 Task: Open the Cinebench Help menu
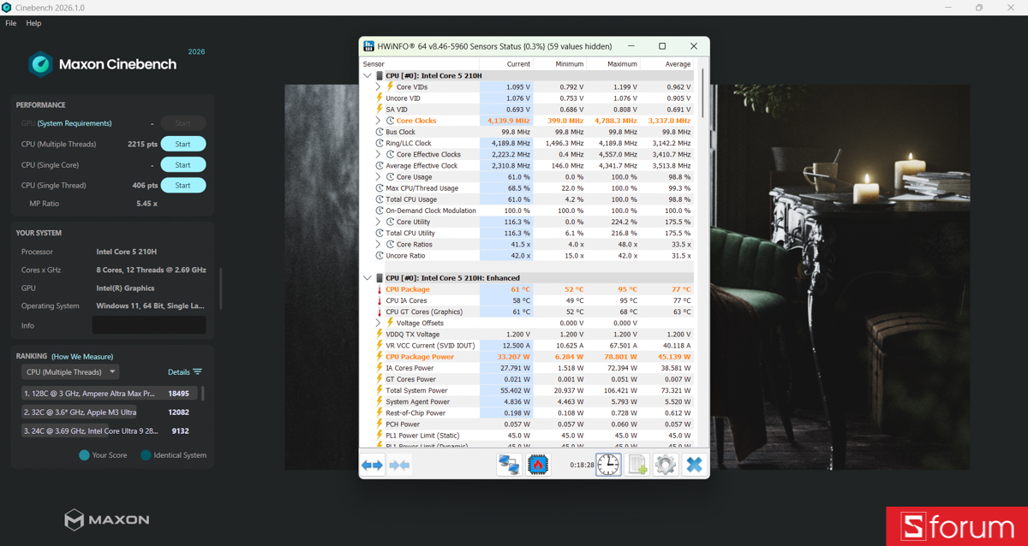(33, 23)
